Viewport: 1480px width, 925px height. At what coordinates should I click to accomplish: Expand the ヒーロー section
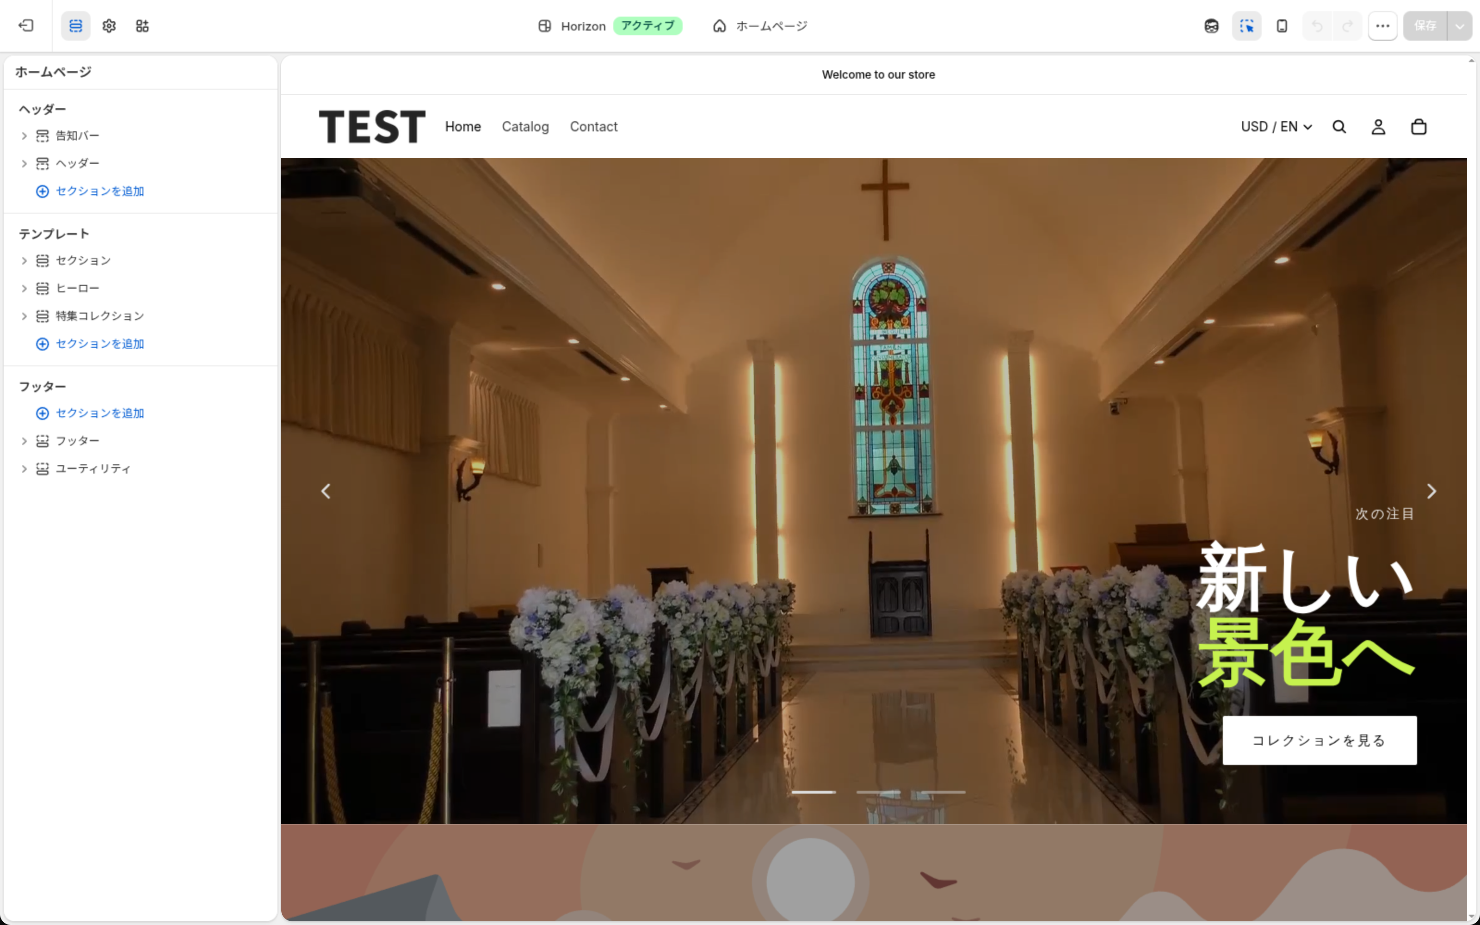click(x=25, y=288)
